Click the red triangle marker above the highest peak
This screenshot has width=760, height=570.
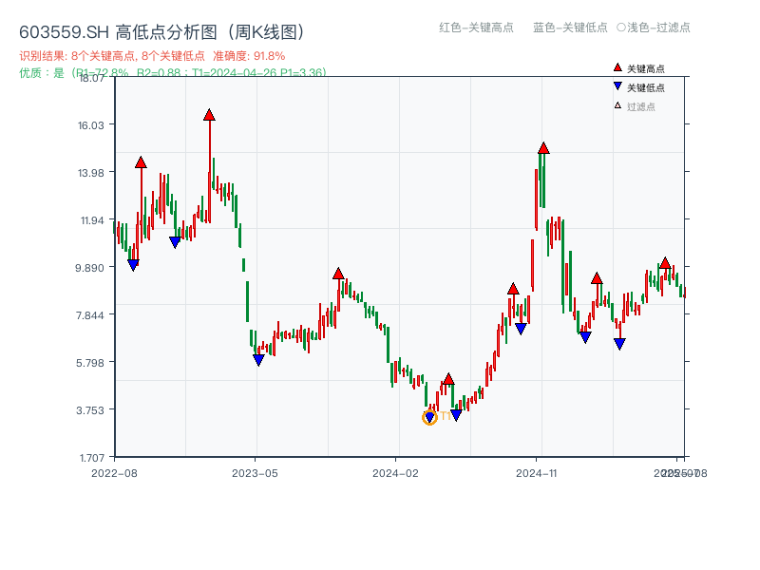[208, 114]
